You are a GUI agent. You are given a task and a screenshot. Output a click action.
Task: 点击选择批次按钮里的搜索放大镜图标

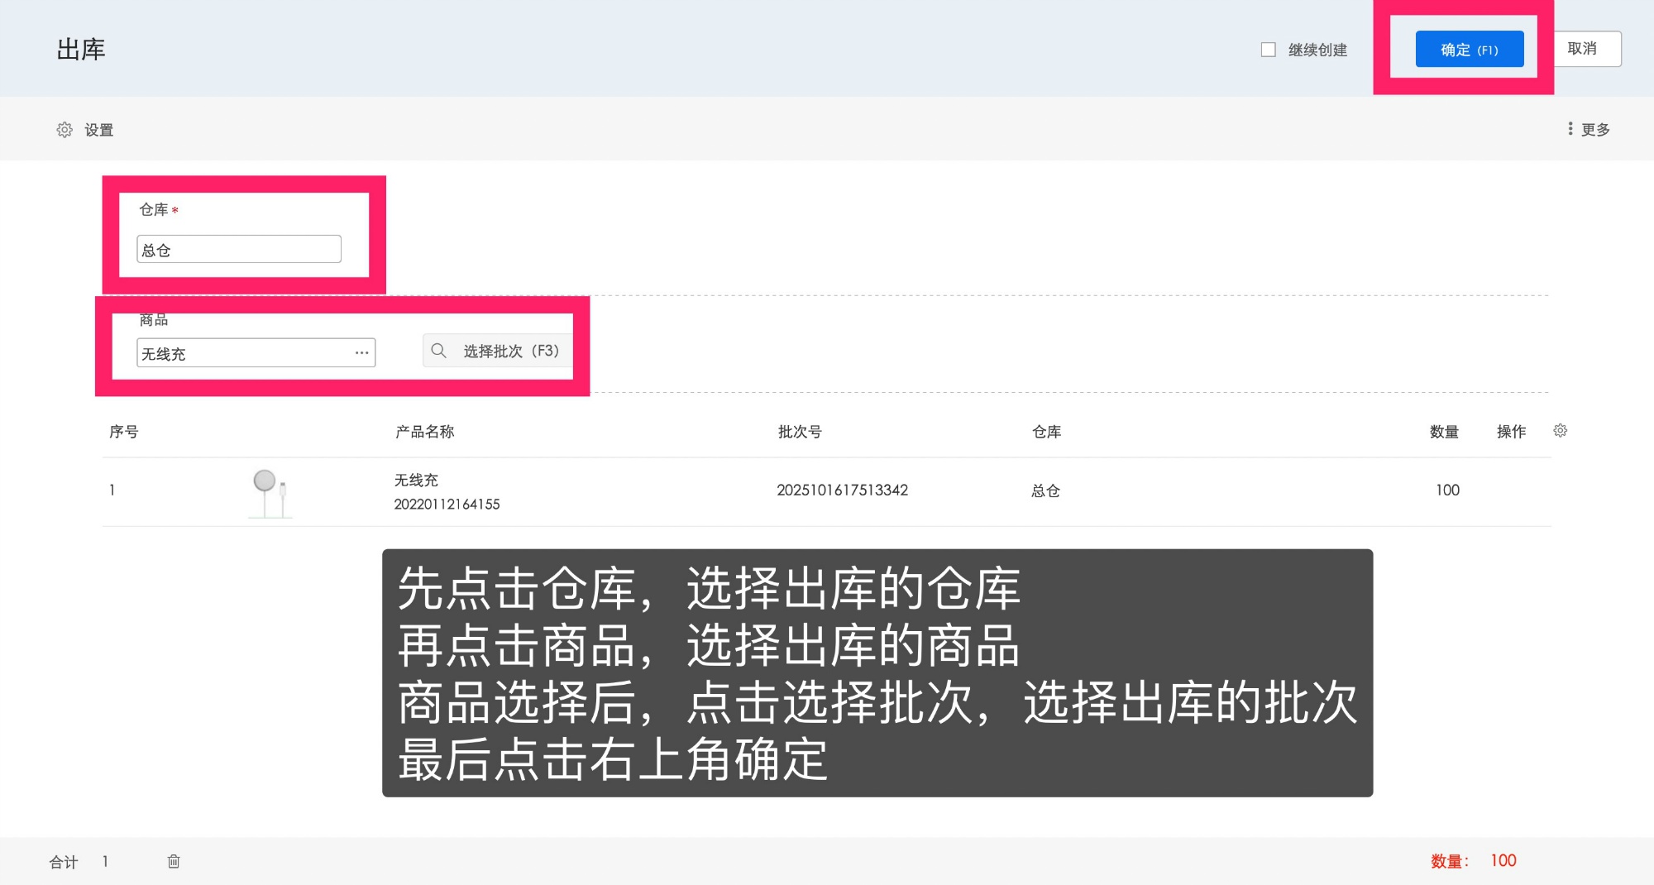click(439, 351)
